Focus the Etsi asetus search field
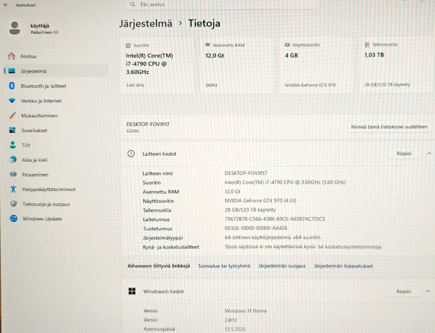Image resolution: width=435 pixels, height=333 pixels. coord(221,5)
